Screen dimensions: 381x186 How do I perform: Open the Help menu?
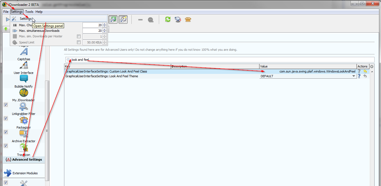[x=39, y=12]
